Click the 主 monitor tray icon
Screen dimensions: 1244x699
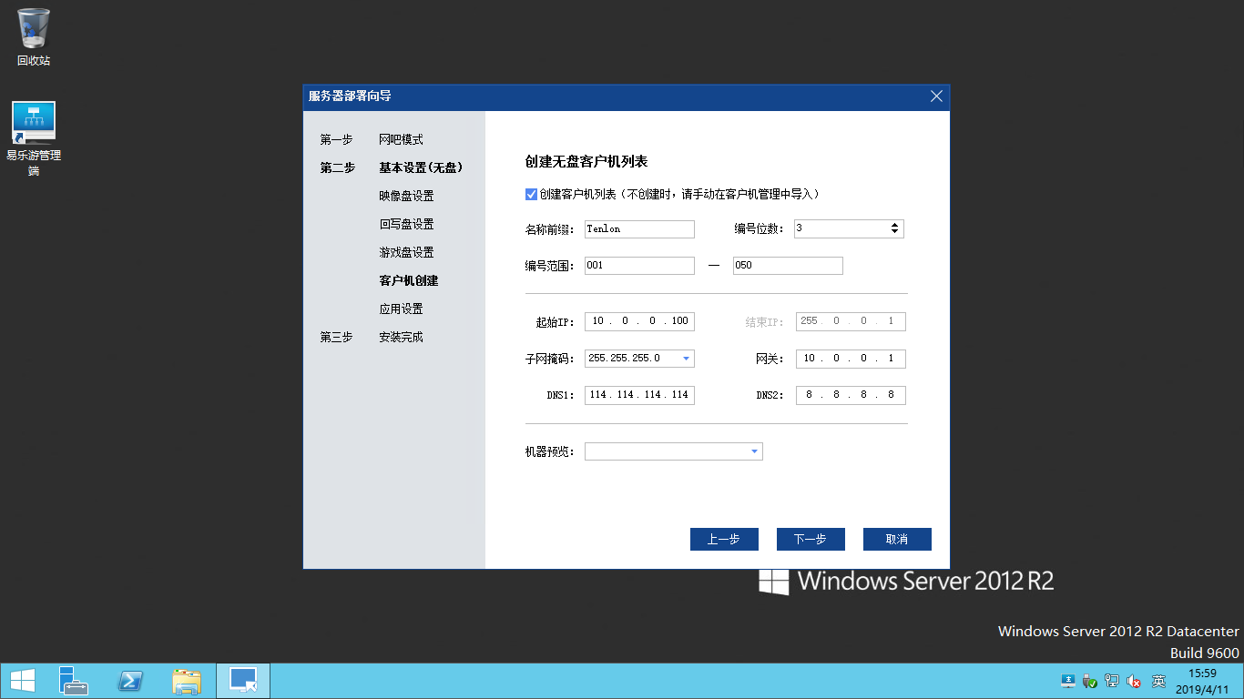[x=1068, y=681]
